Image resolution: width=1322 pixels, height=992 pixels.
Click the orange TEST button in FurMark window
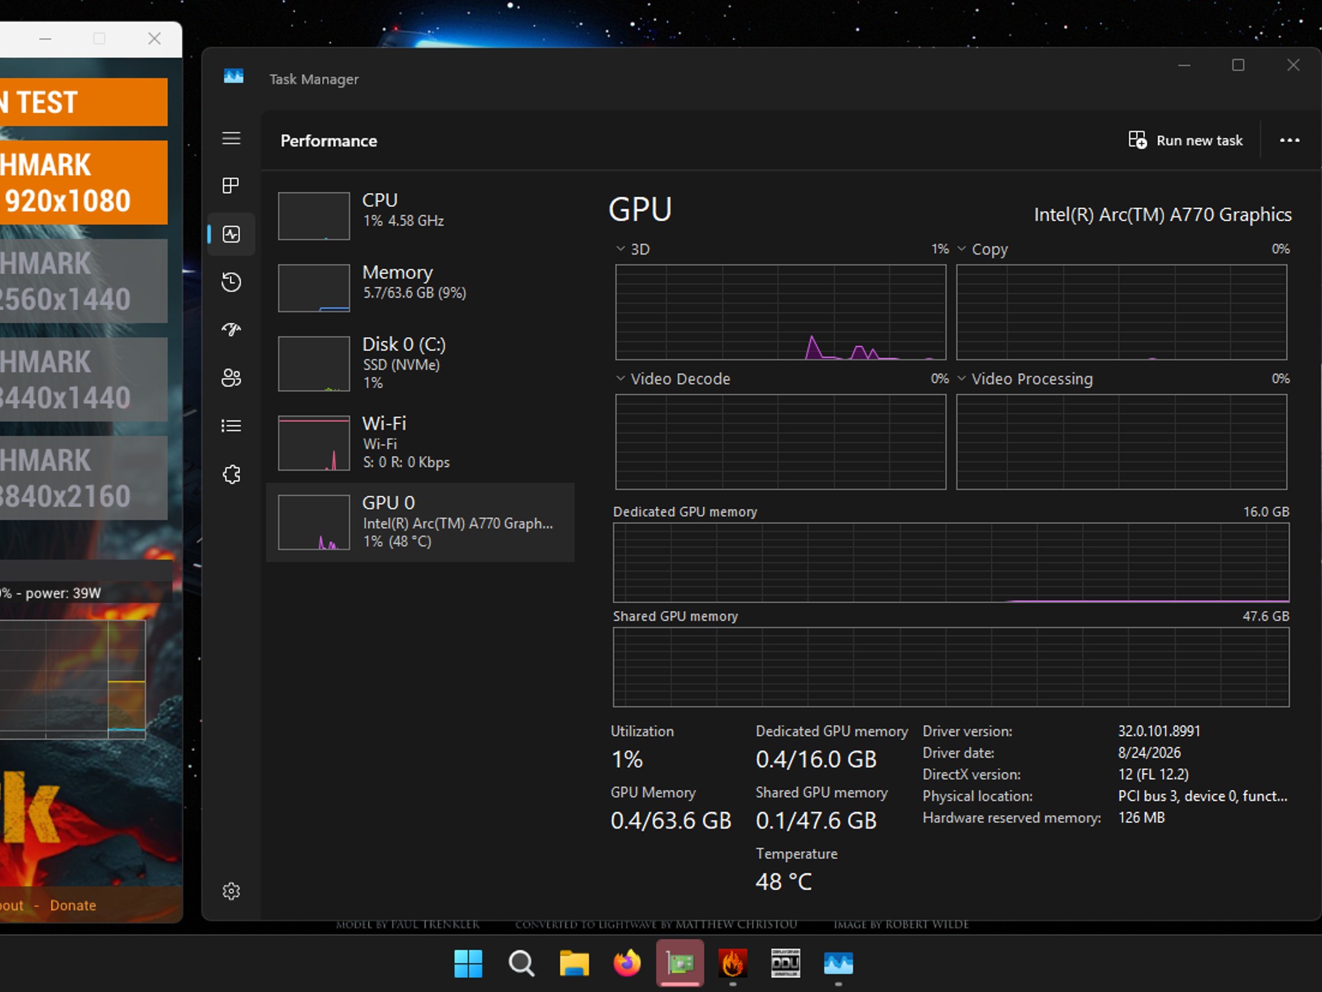[84, 102]
